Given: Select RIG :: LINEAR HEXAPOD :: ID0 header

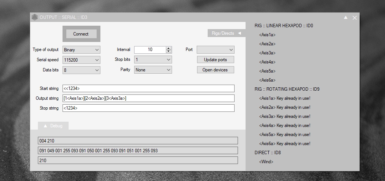Looking at the screenshot, I should 283,26.
